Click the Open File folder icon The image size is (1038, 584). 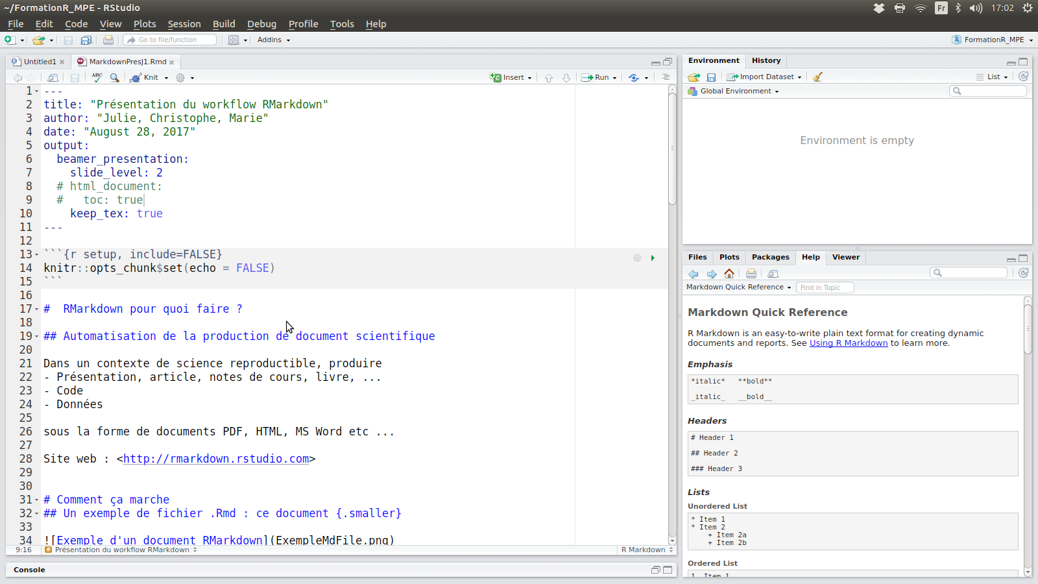[x=39, y=40]
